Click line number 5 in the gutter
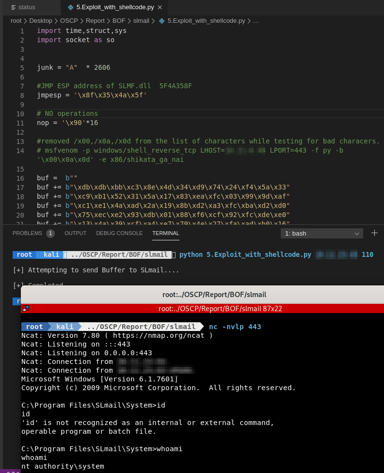The image size is (384, 473). 22,68
